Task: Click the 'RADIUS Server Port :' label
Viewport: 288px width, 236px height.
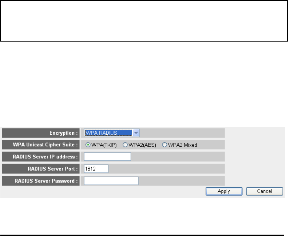Action: tap(53, 169)
